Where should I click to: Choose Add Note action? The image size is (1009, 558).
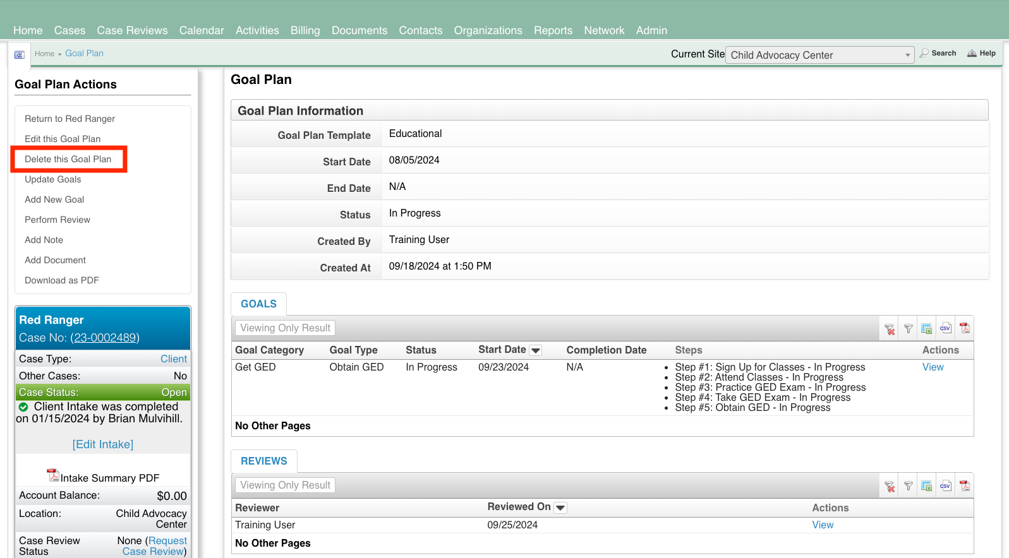[x=44, y=240]
